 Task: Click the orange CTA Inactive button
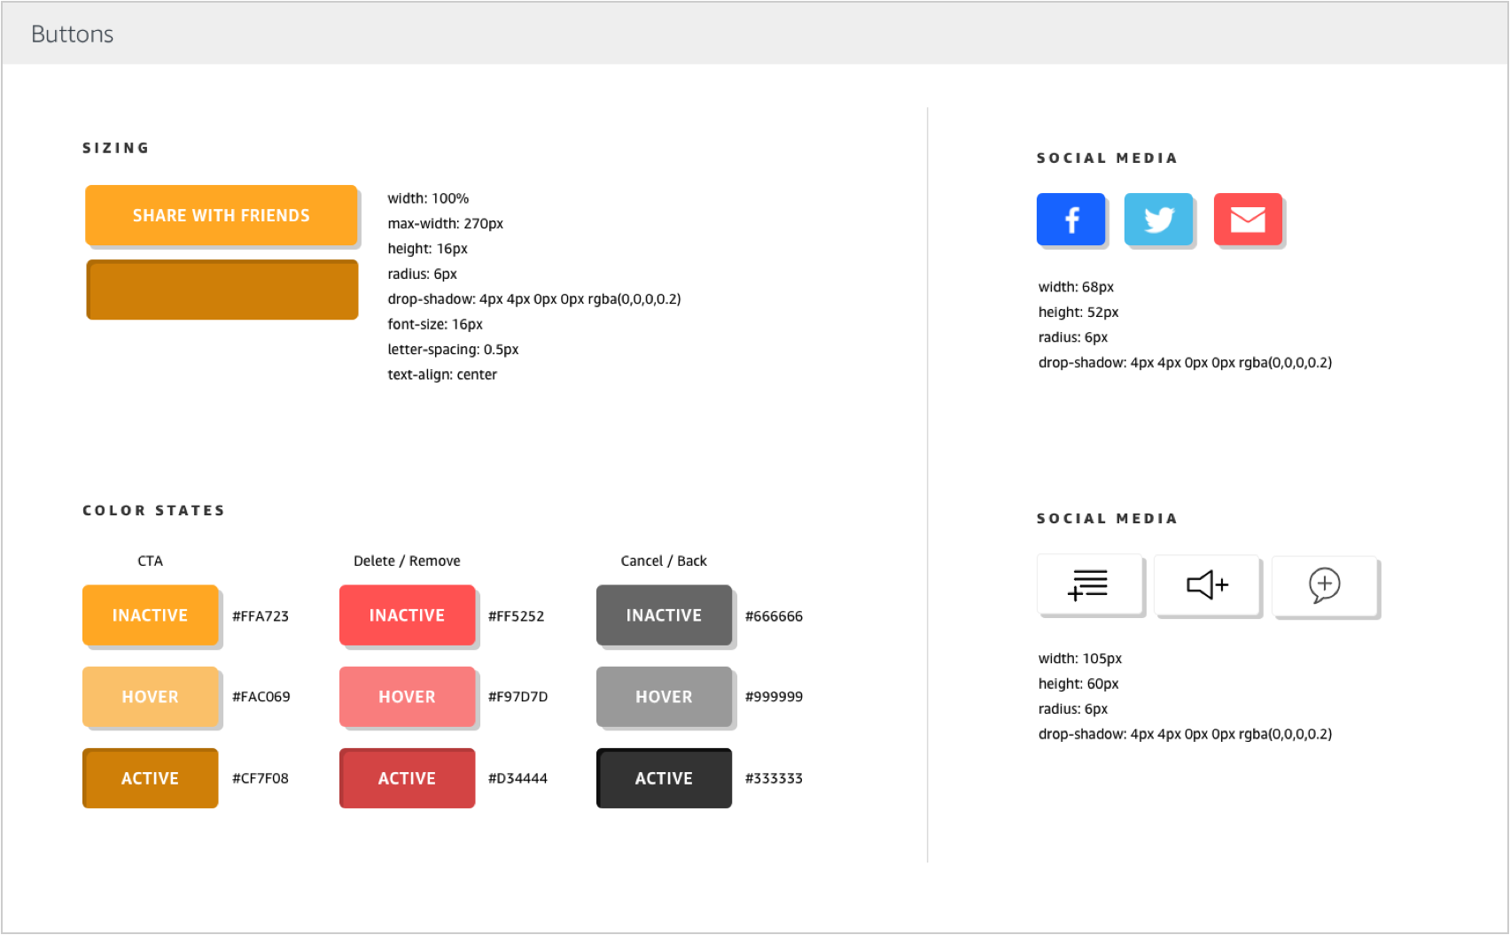pos(150,615)
